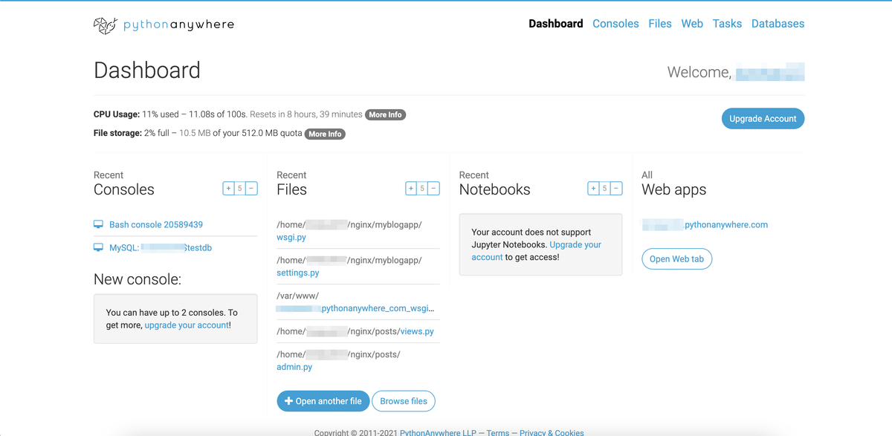Viewport: 892px width, 436px height.
Task: Click the console icon beside Bash console 20589439
Action: pyautogui.click(x=97, y=224)
